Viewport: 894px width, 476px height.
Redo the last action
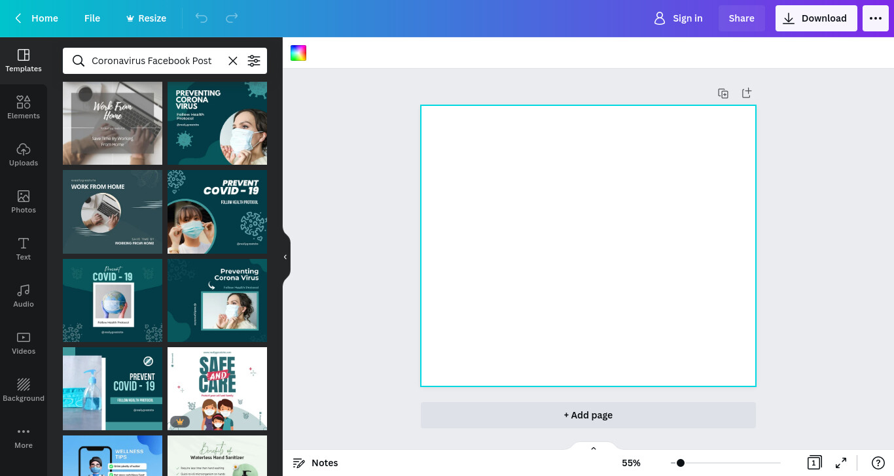[x=232, y=18]
